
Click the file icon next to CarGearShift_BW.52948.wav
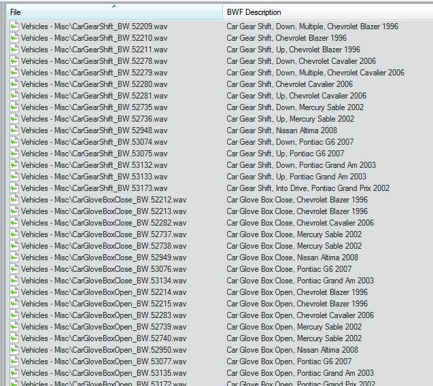tap(14, 130)
